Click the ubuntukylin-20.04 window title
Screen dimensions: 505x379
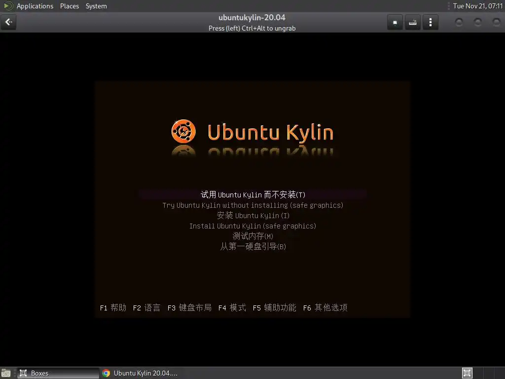click(x=252, y=17)
